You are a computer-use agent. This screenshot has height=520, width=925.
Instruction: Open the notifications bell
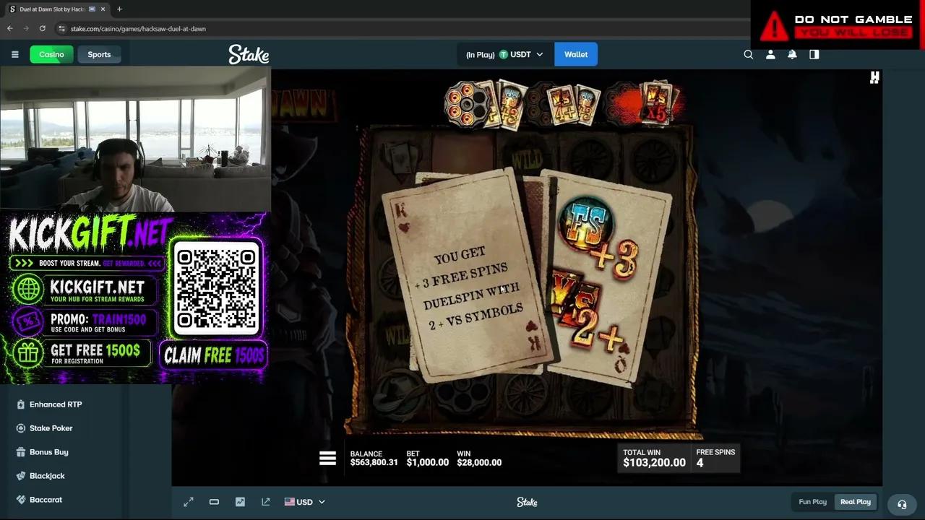[x=792, y=54]
